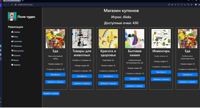Image resolution: width=200 pixels, height=108 pixels.
Task: Click the tab search magnifier icon
Action: pos(189,1)
